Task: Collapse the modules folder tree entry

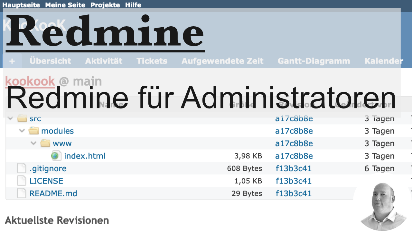Action: tap(22, 131)
